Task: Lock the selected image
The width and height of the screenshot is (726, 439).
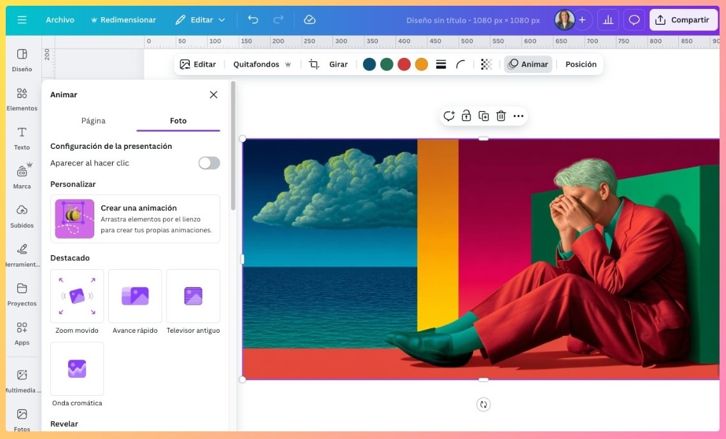Action: [x=466, y=116]
